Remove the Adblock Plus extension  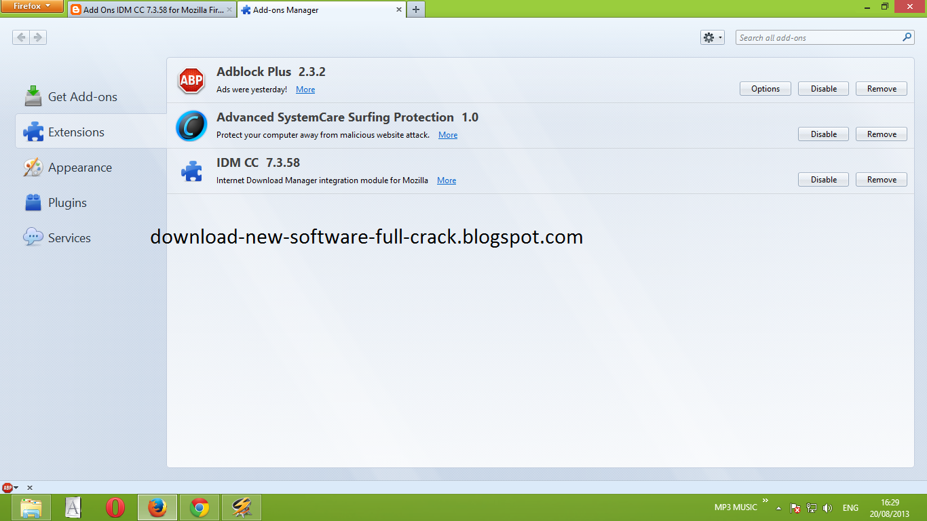pyautogui.click(x=882, y=89)
